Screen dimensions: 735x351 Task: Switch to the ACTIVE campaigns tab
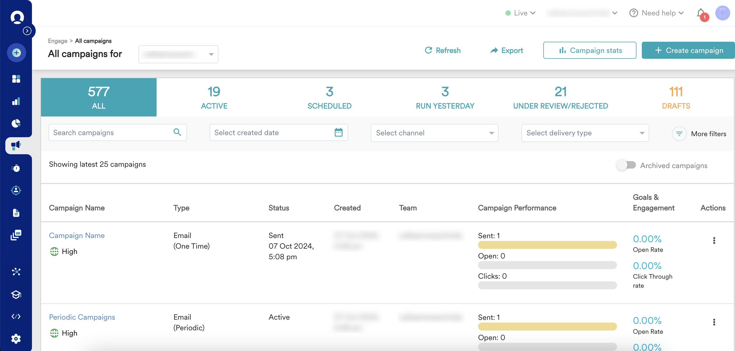[214, 97]
